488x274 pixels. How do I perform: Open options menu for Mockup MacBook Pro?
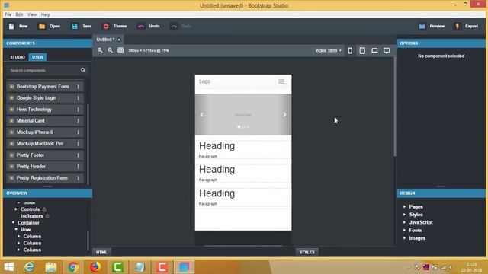[78, 144]
